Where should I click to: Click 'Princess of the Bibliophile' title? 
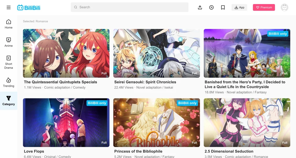pos(138,151)
